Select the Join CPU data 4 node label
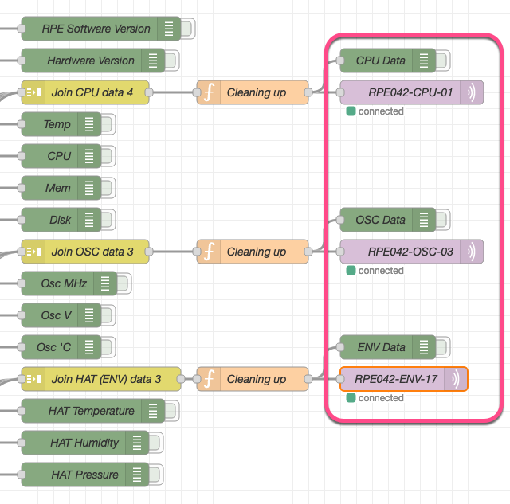 tap(92, 92)
